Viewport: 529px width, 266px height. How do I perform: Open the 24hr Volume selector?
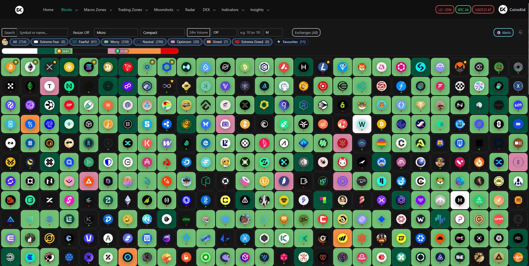198,33
